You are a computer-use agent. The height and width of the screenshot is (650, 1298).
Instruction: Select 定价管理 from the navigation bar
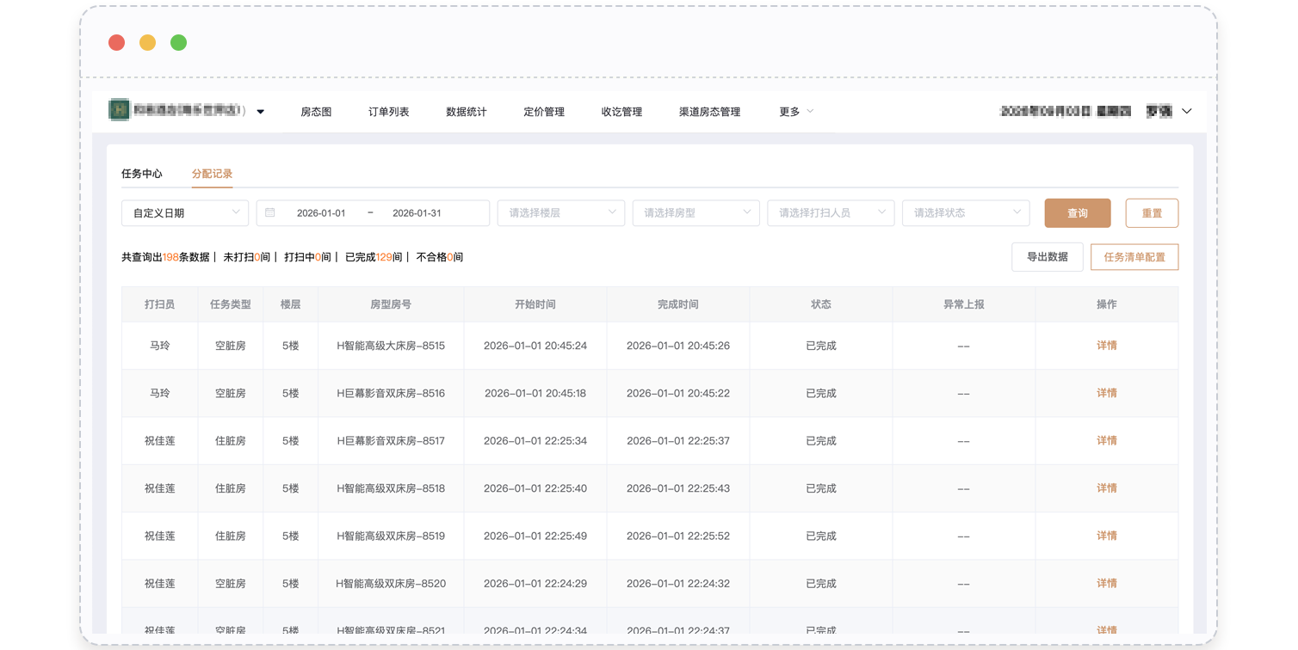pos(544,112)
